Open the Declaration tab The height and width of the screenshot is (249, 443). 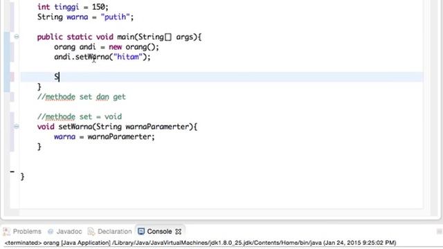point(110,232)
